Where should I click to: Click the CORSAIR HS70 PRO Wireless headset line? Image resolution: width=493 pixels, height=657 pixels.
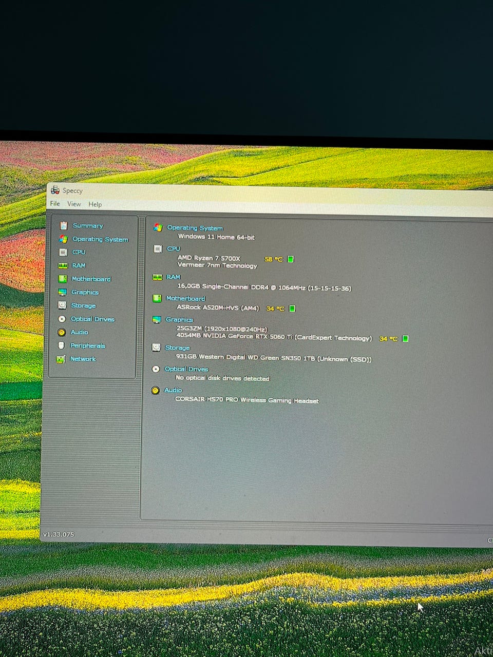246,400
